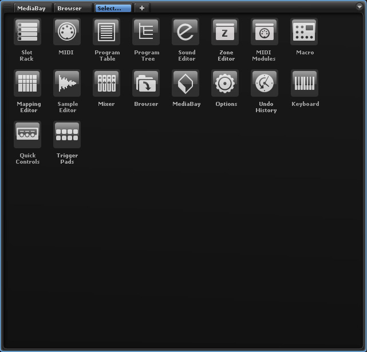Open the Slot Rack editor
367x352 pixels.
point(27,32)
